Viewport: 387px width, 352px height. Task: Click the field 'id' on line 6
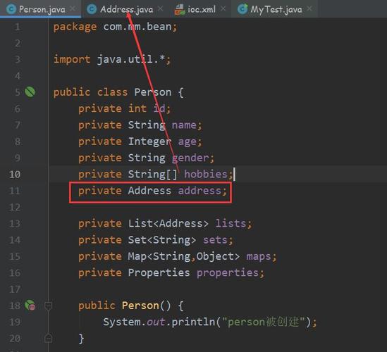159,108
